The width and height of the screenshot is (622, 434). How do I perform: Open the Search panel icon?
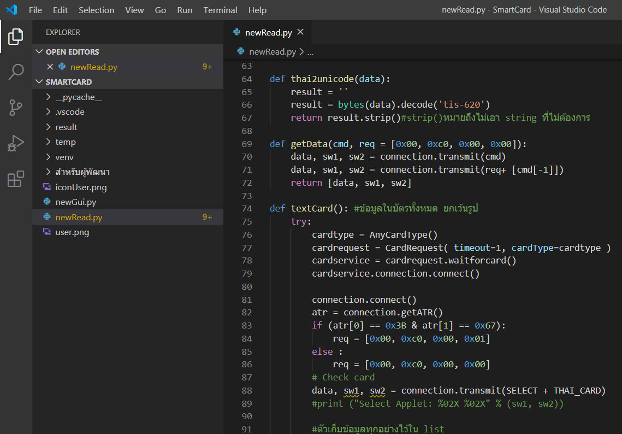pyautogui.click(x=16, y=72)
